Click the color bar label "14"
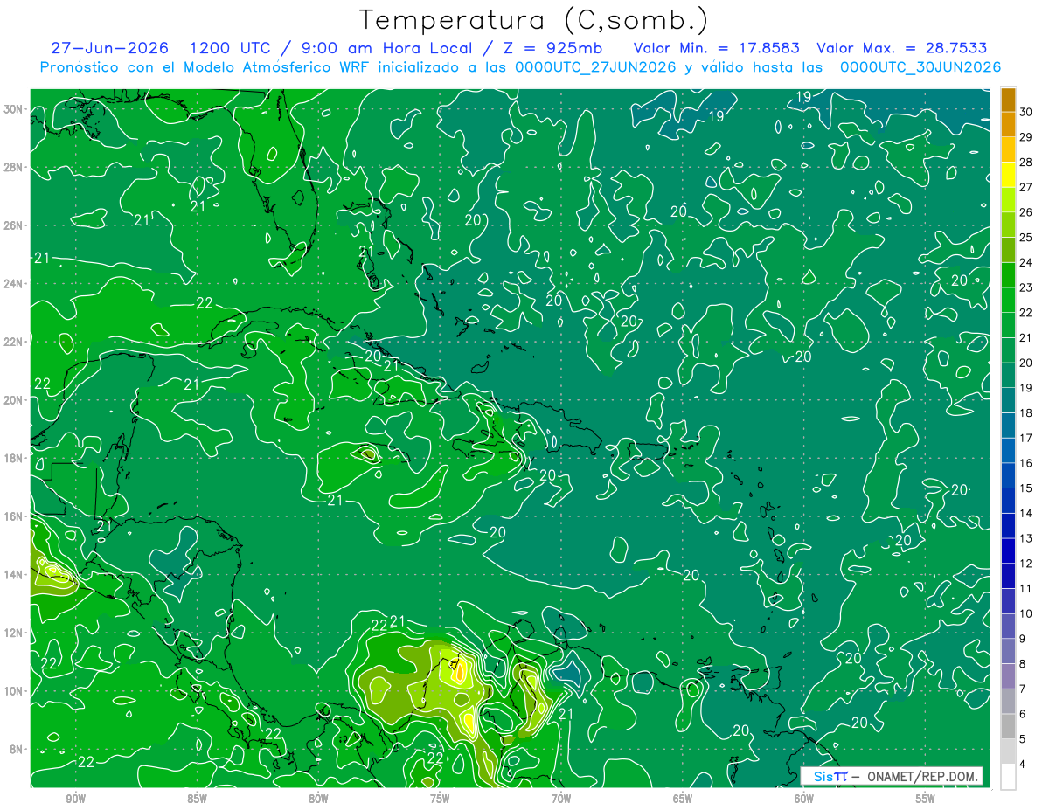The image size is (1049, 810). pos(1026,513)
